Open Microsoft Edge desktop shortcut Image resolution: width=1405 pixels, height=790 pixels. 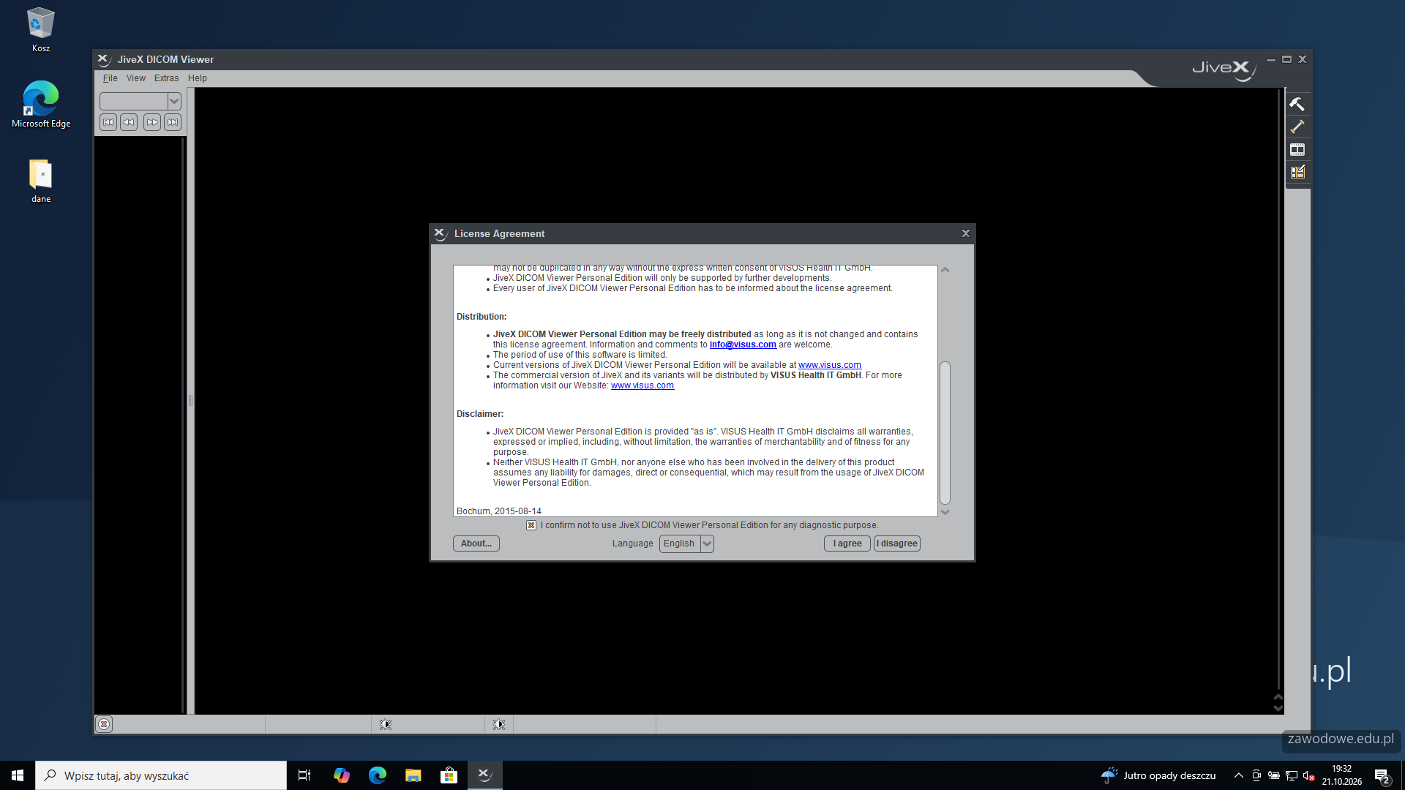click(40, 105)
